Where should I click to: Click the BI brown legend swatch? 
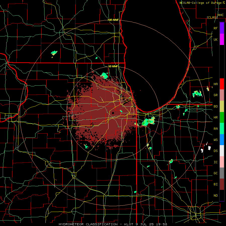(222, 184)
